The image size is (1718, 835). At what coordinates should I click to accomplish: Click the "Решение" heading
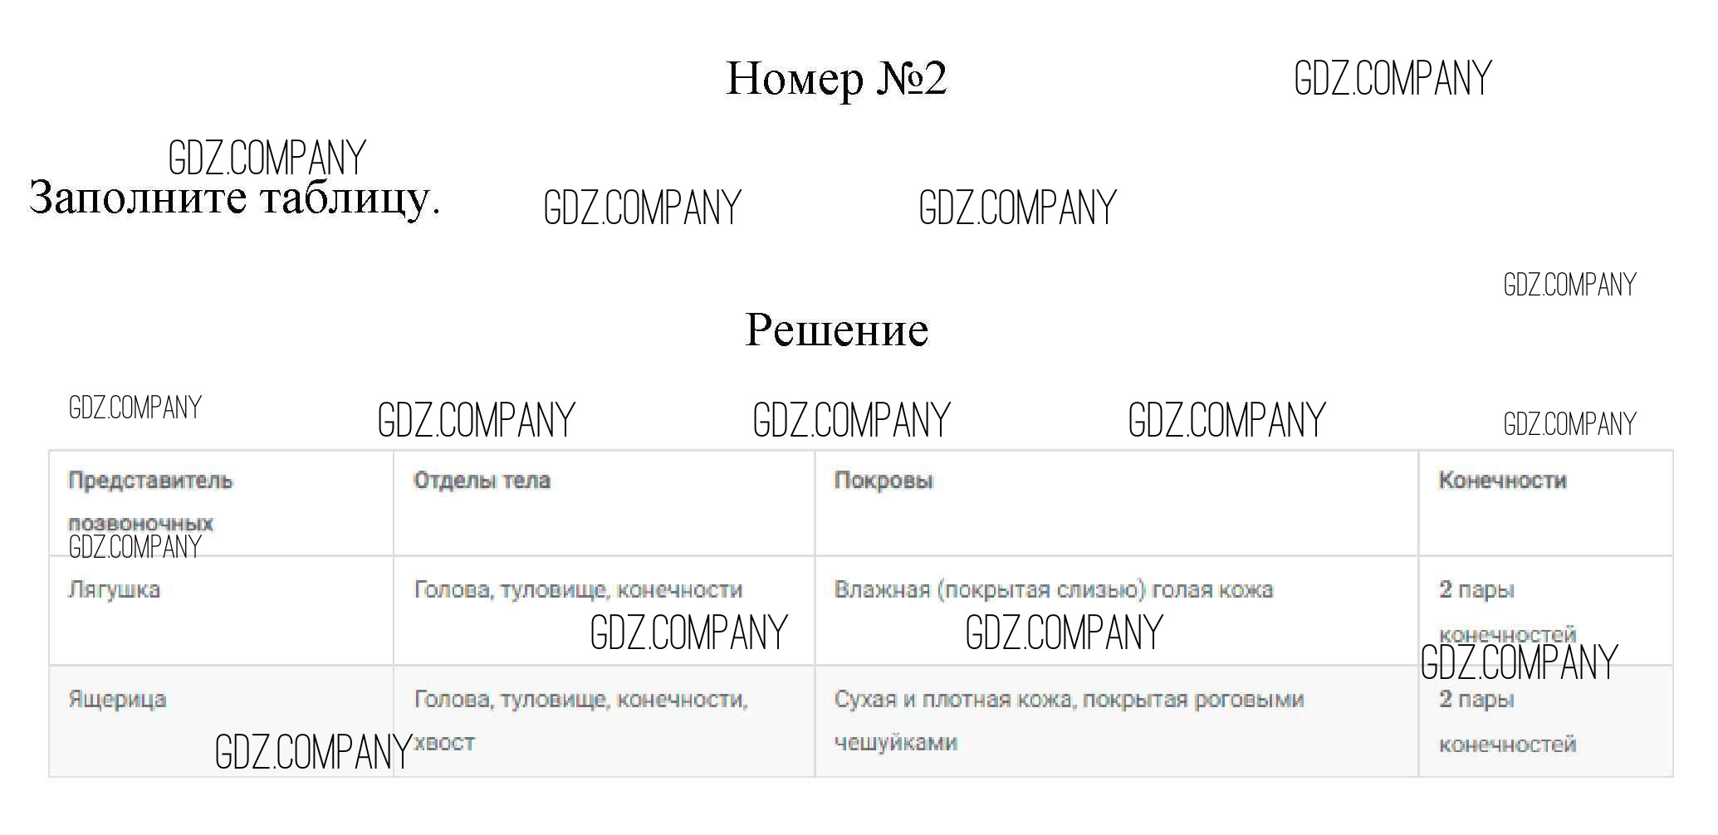[x=836, y=330]
